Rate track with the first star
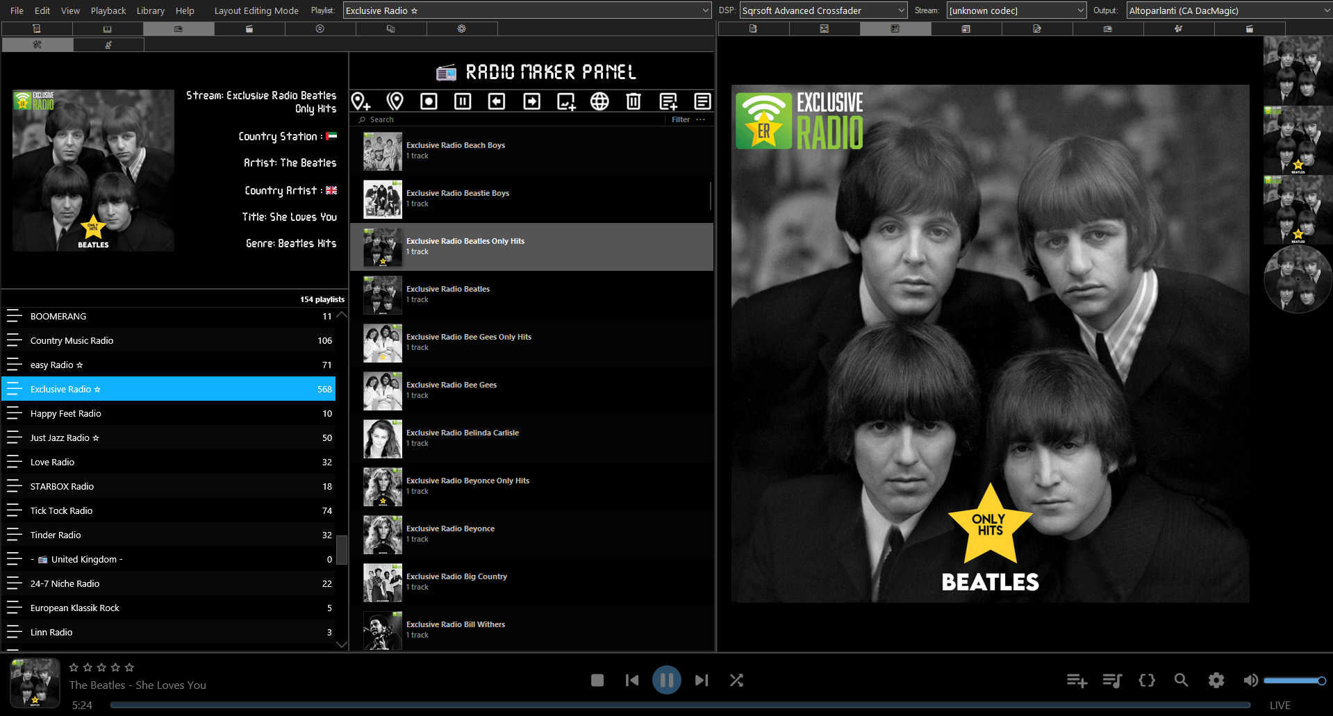The height and width of the screenshot is (716, 1333). pyautogui.click(x=74, y=667)
